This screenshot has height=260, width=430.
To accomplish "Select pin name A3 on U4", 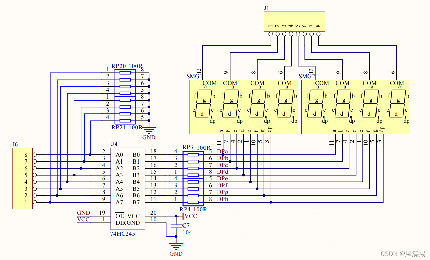I will (119, 175).
